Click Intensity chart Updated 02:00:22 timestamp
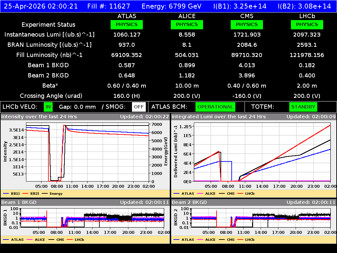The width and height of the screenshot is (337, 253). click(x=144, y=117)
